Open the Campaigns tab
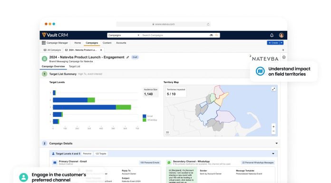The height and width of the screenshot is (183, 331). [x=92, y=43]
